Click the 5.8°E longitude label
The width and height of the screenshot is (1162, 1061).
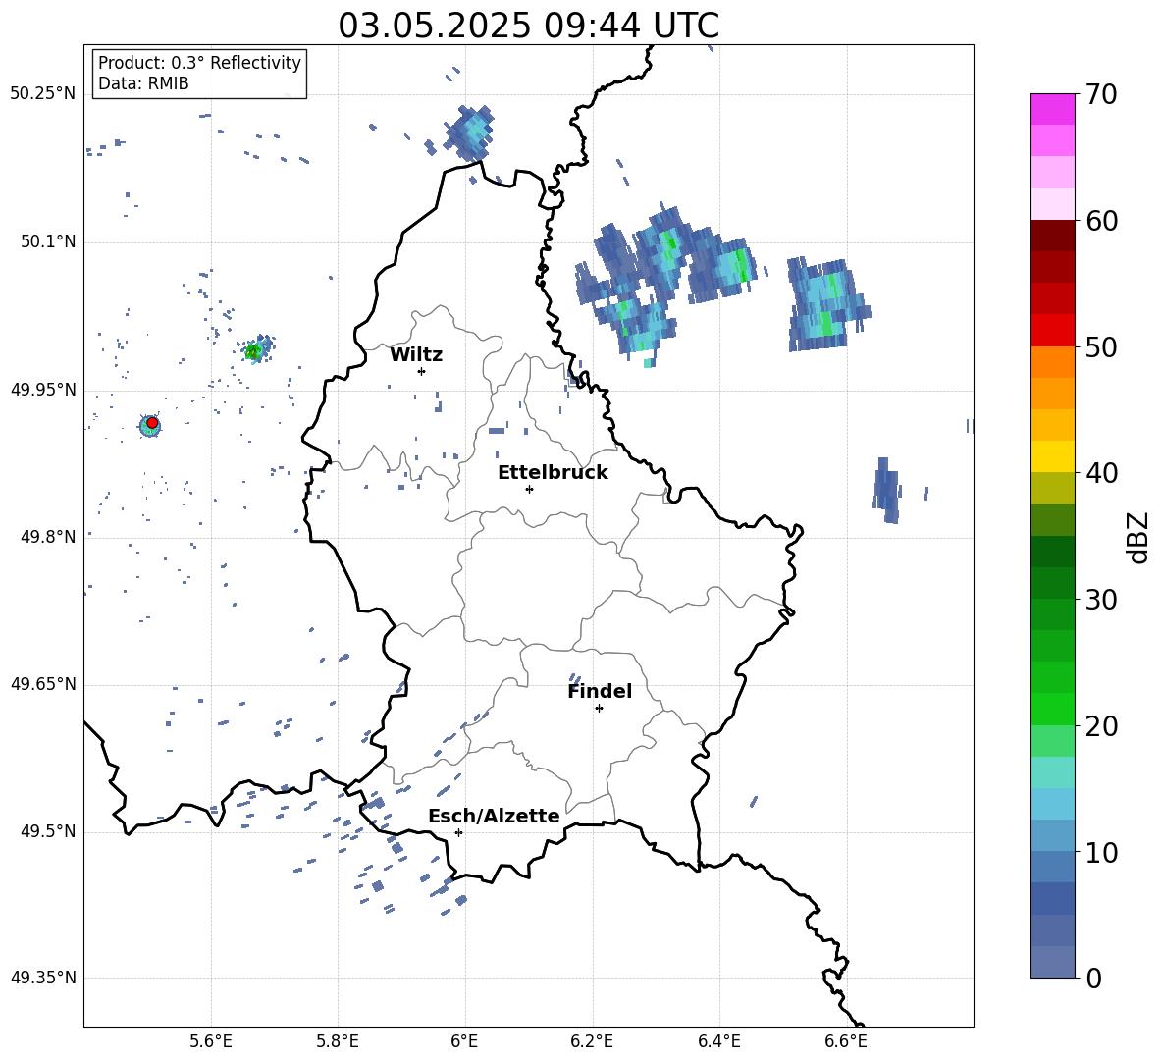[x=338, y=1041]
